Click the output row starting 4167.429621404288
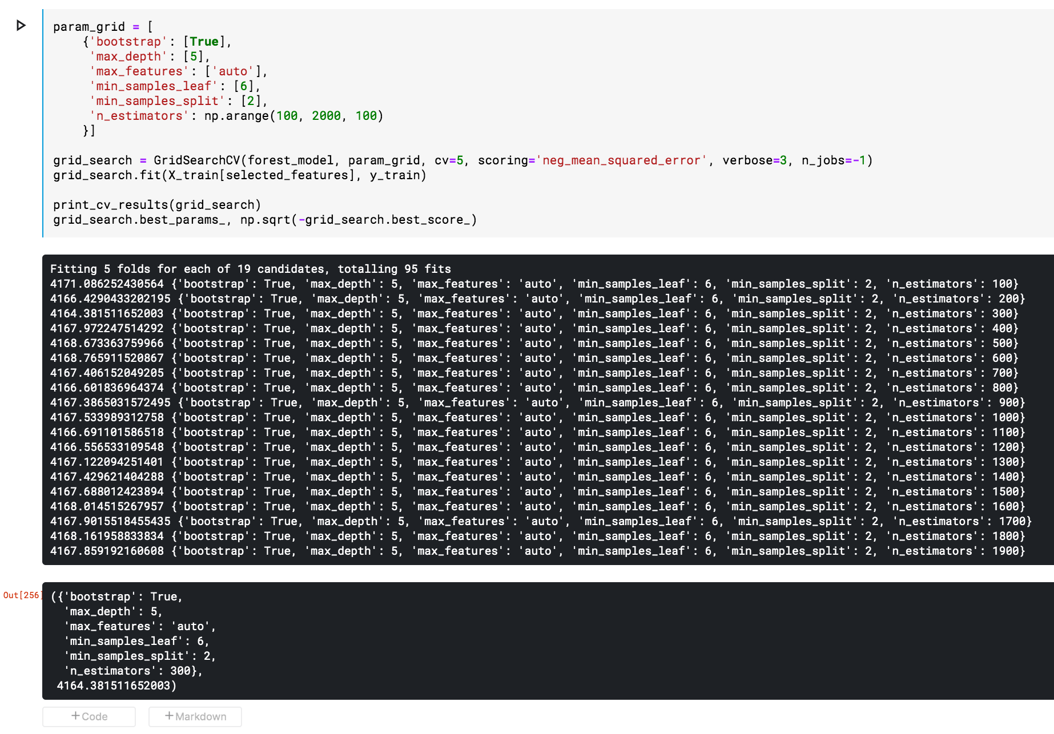1054x734 pixels. (538, 477)
